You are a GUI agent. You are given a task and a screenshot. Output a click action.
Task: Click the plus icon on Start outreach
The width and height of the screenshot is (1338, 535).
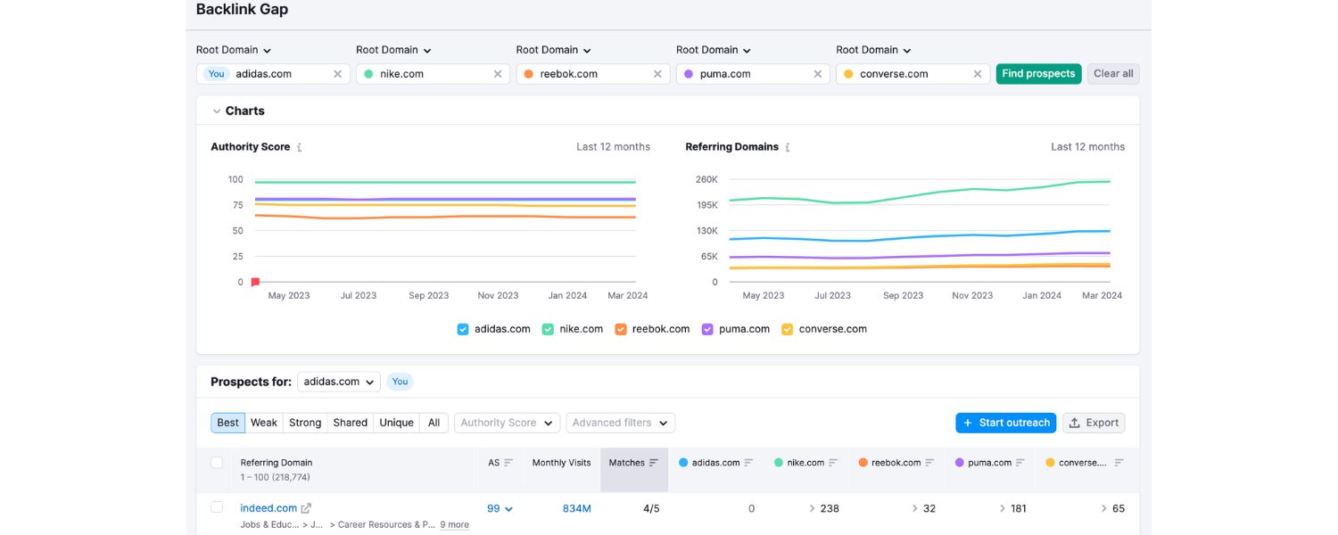tap(969, 423)
